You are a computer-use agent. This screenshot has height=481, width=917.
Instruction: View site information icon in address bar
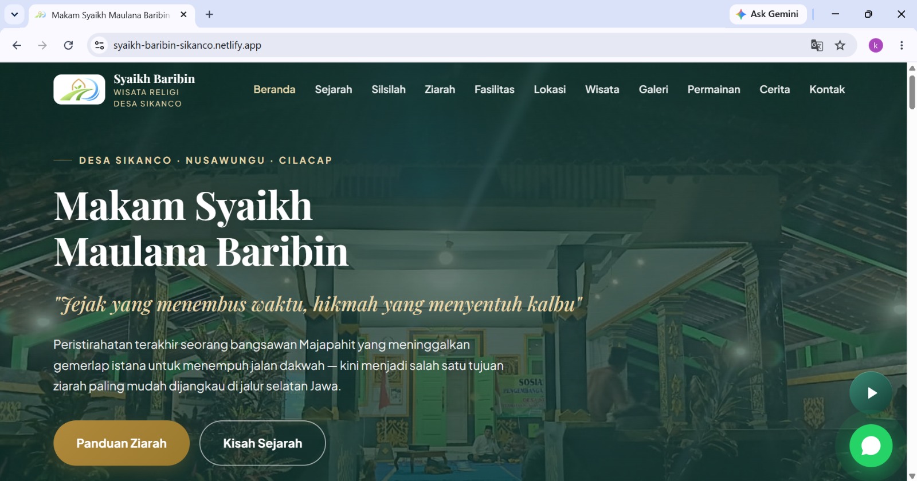(x=100, y=45)
